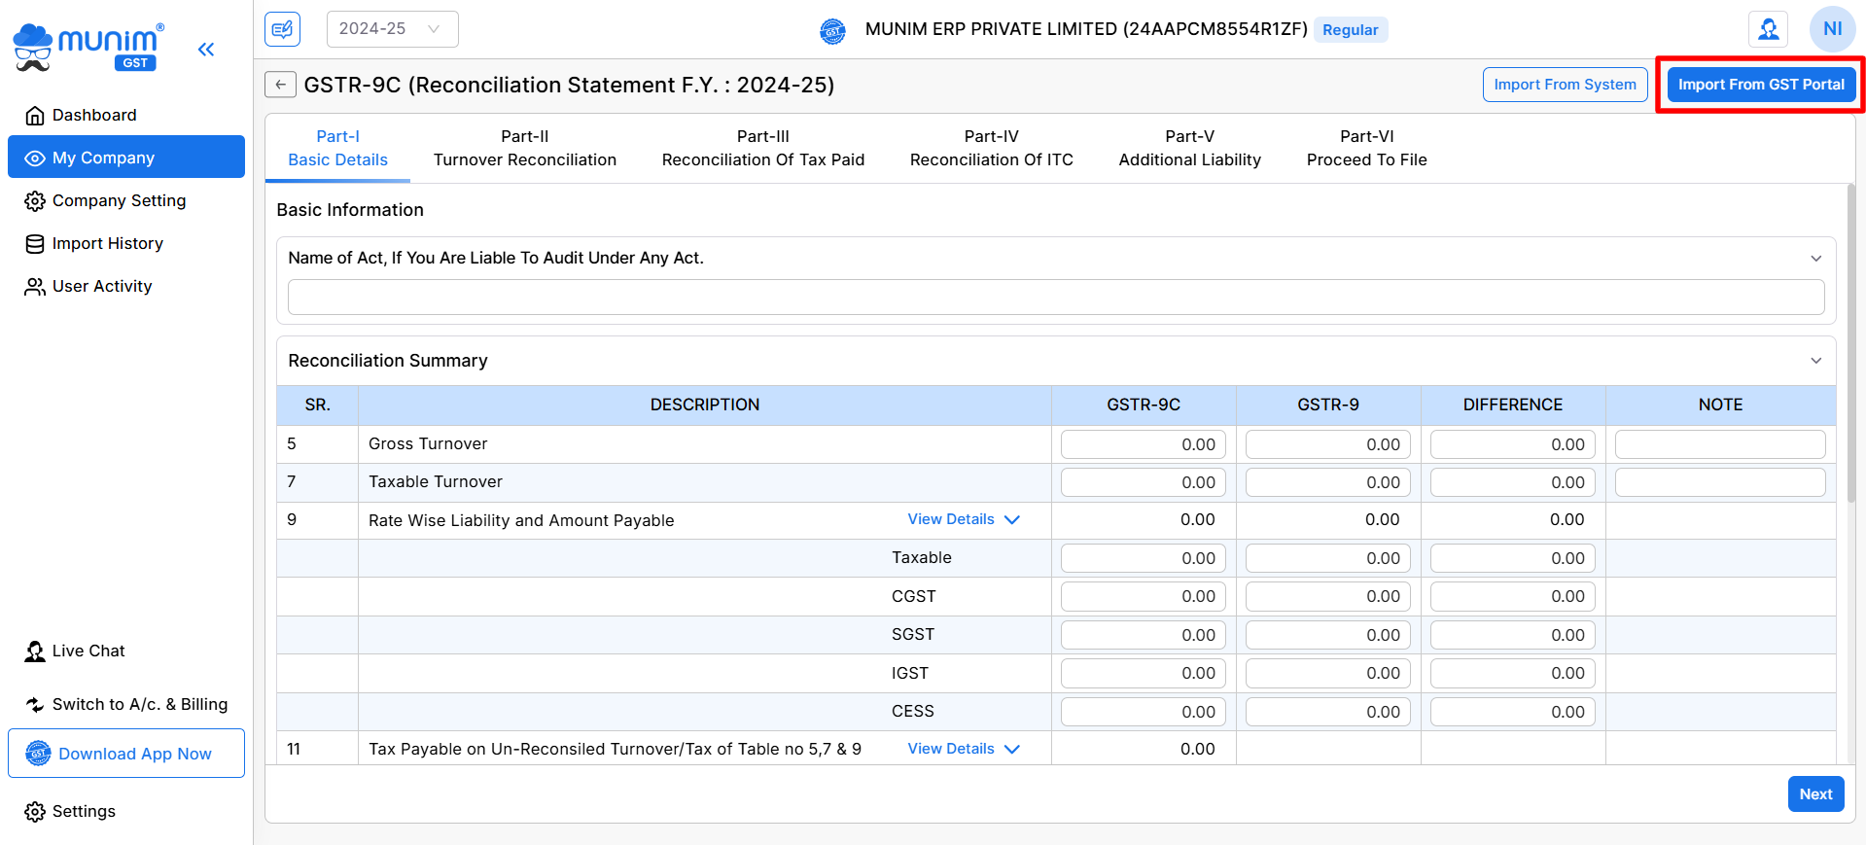Click Taxable row GSTR-9C field
Viewport: 1866px width, 845px height.
point(1144,558)
